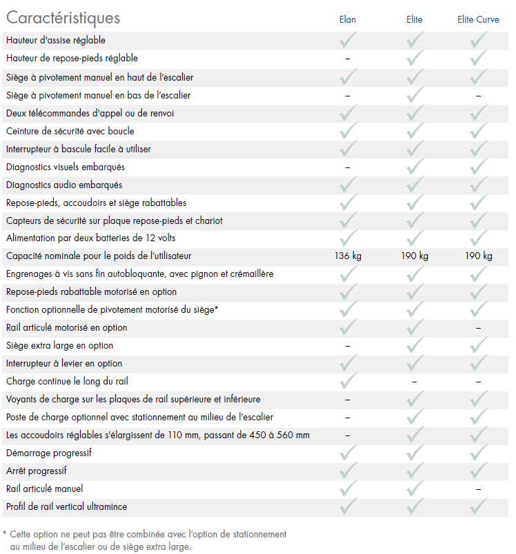Screen dimensions: 516x554
Task: Click Elite Curve checkmark for Profil de rail vertical ultramince
Action: click(x=479, y=506)
